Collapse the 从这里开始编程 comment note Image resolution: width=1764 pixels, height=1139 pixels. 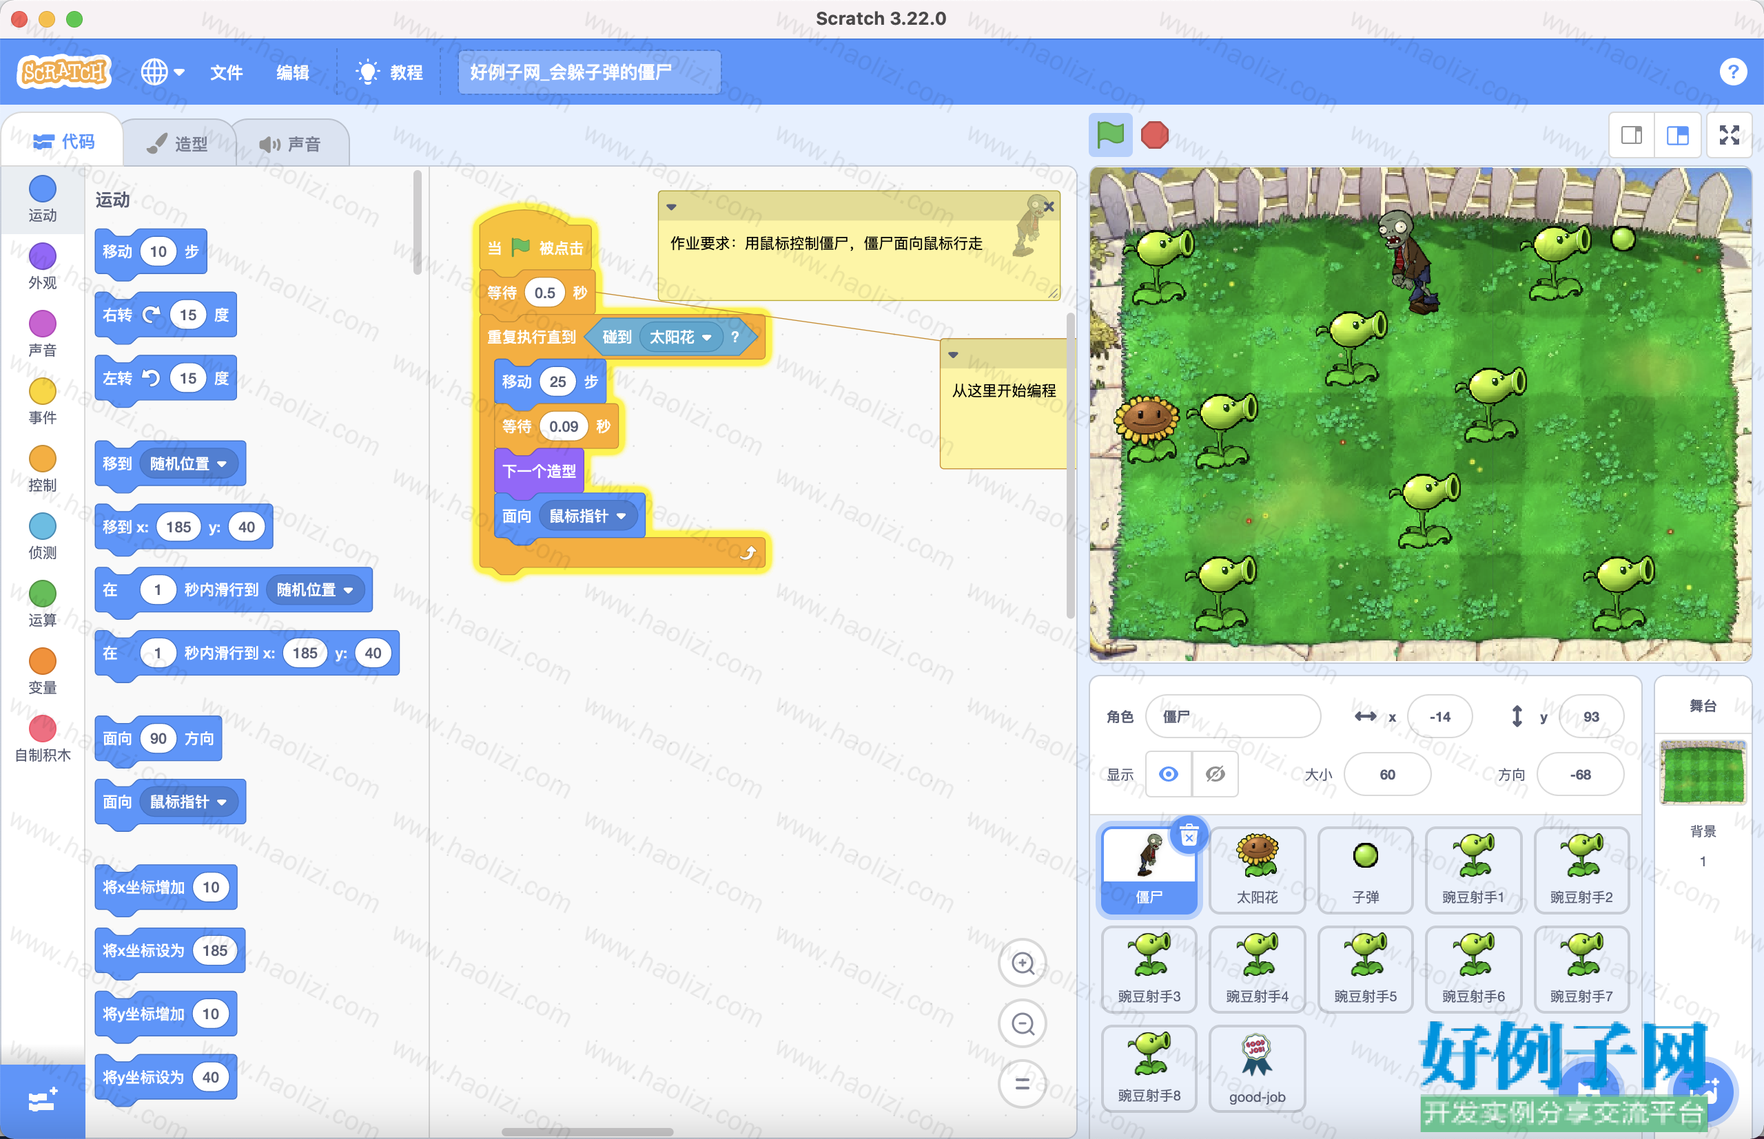(x=953, y=355)
